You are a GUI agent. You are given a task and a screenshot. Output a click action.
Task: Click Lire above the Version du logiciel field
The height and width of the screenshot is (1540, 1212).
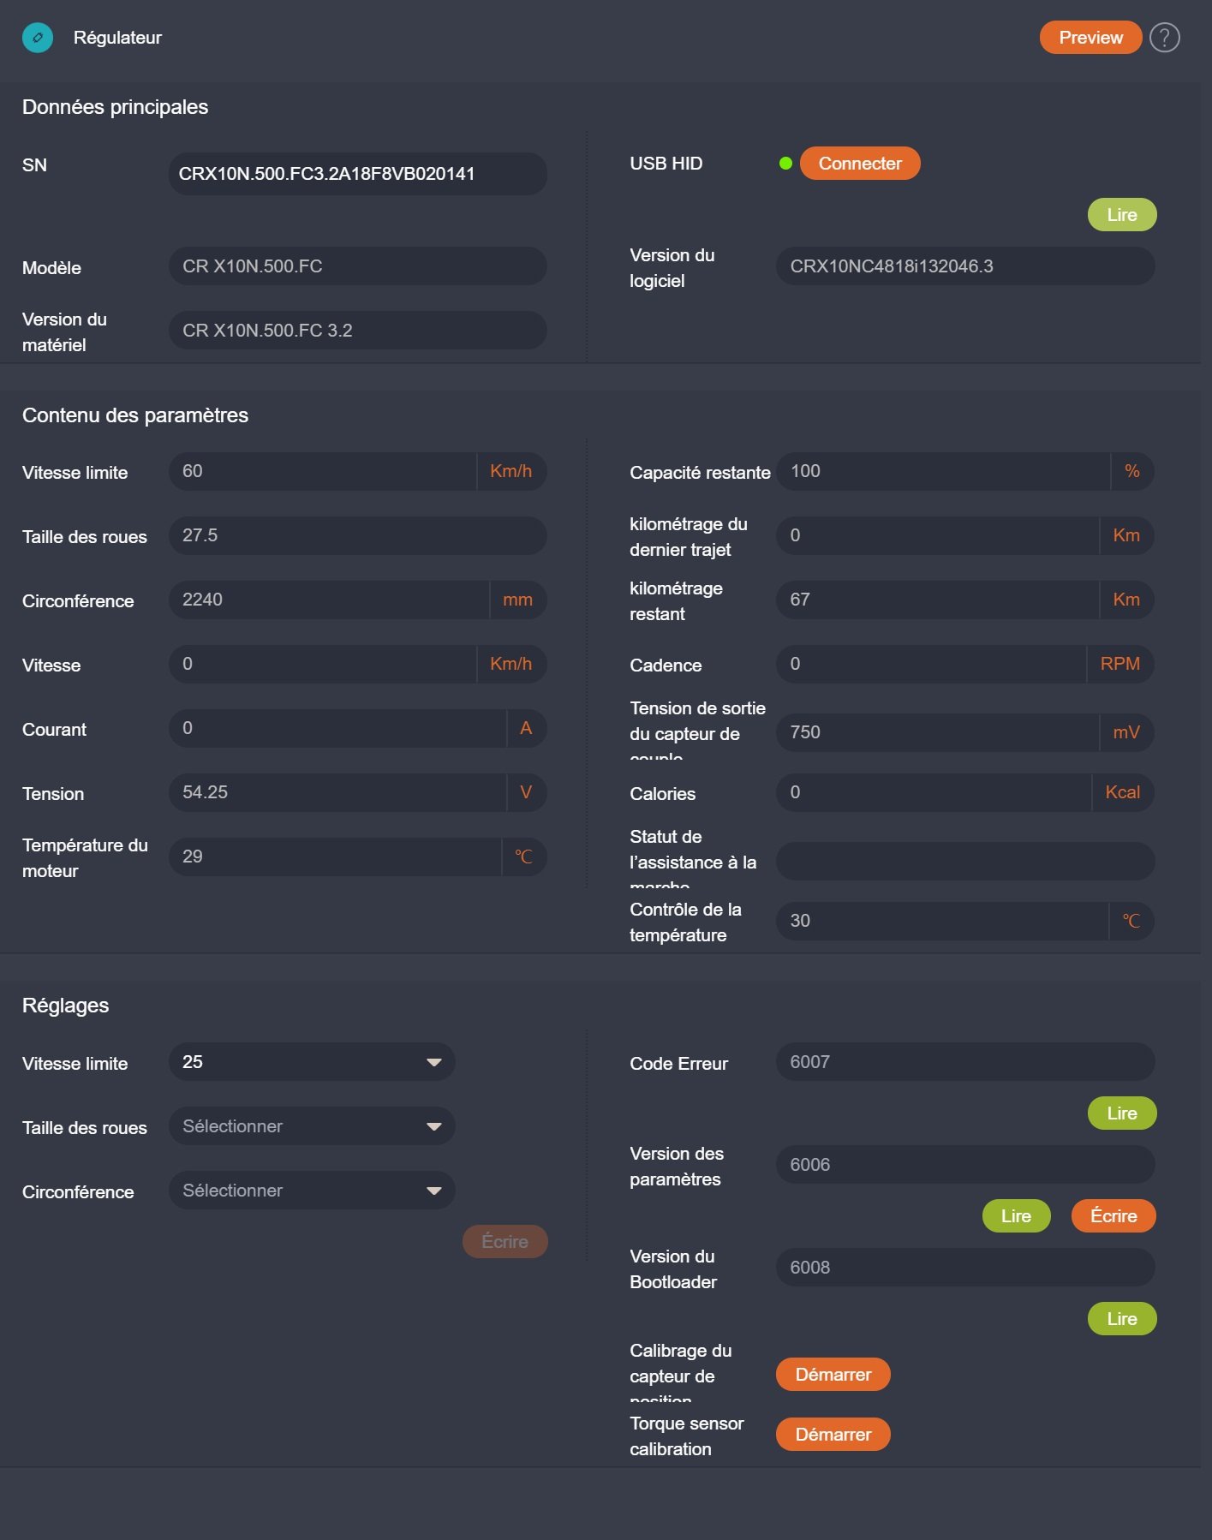coord(1122,215)
